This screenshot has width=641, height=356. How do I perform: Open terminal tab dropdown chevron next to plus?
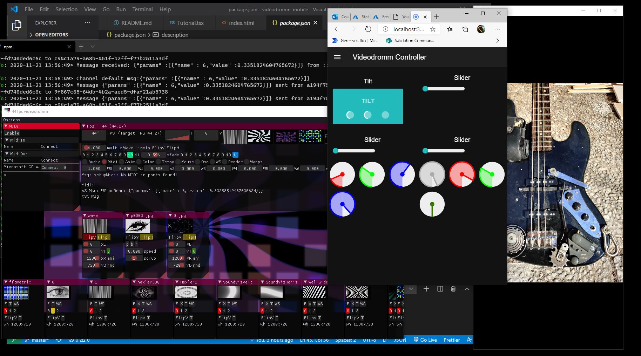coord(93,47)
